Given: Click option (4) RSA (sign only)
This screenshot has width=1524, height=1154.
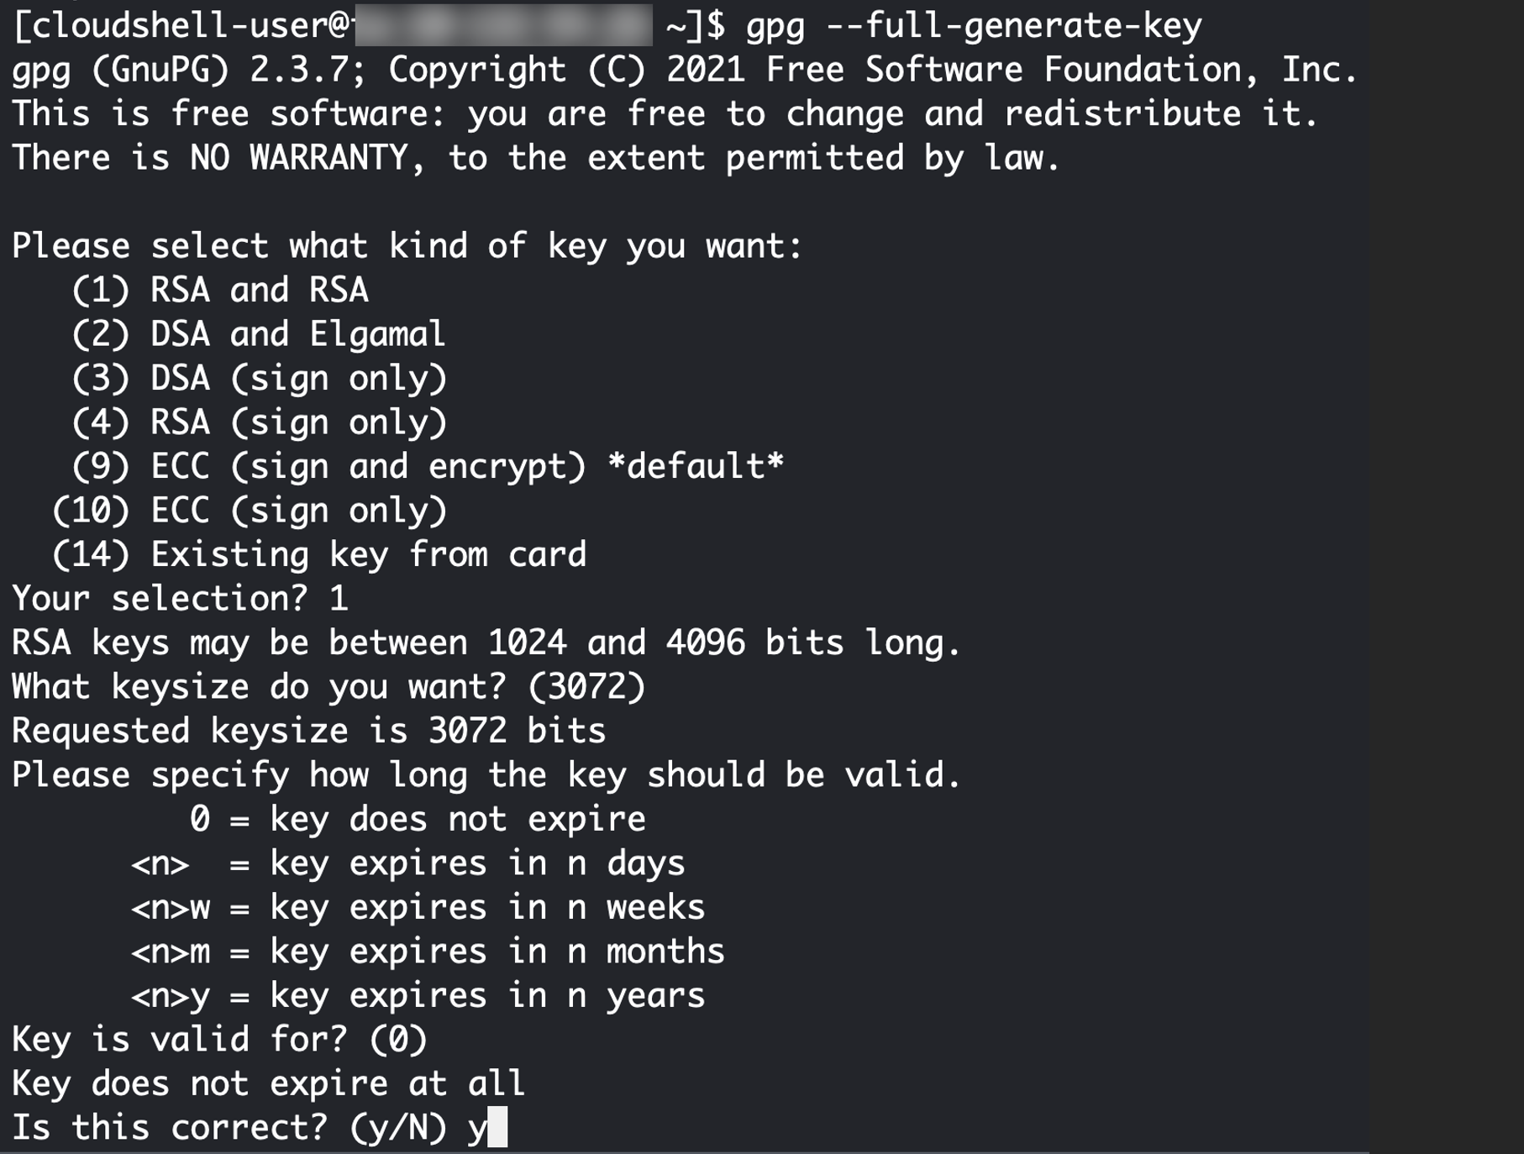Looking at the screenshot, I should pos(259,422).
